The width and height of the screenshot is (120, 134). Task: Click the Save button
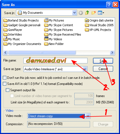[x=103, y=61]
